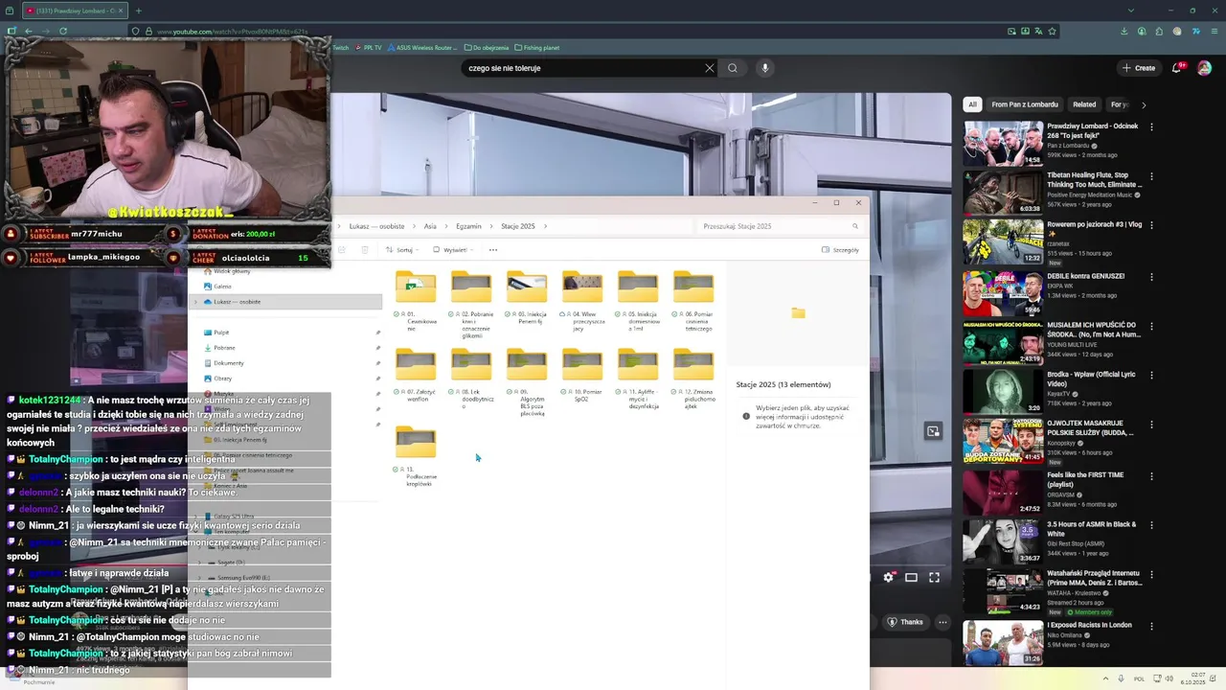Click the Explorer search magnifier icon

855,226
